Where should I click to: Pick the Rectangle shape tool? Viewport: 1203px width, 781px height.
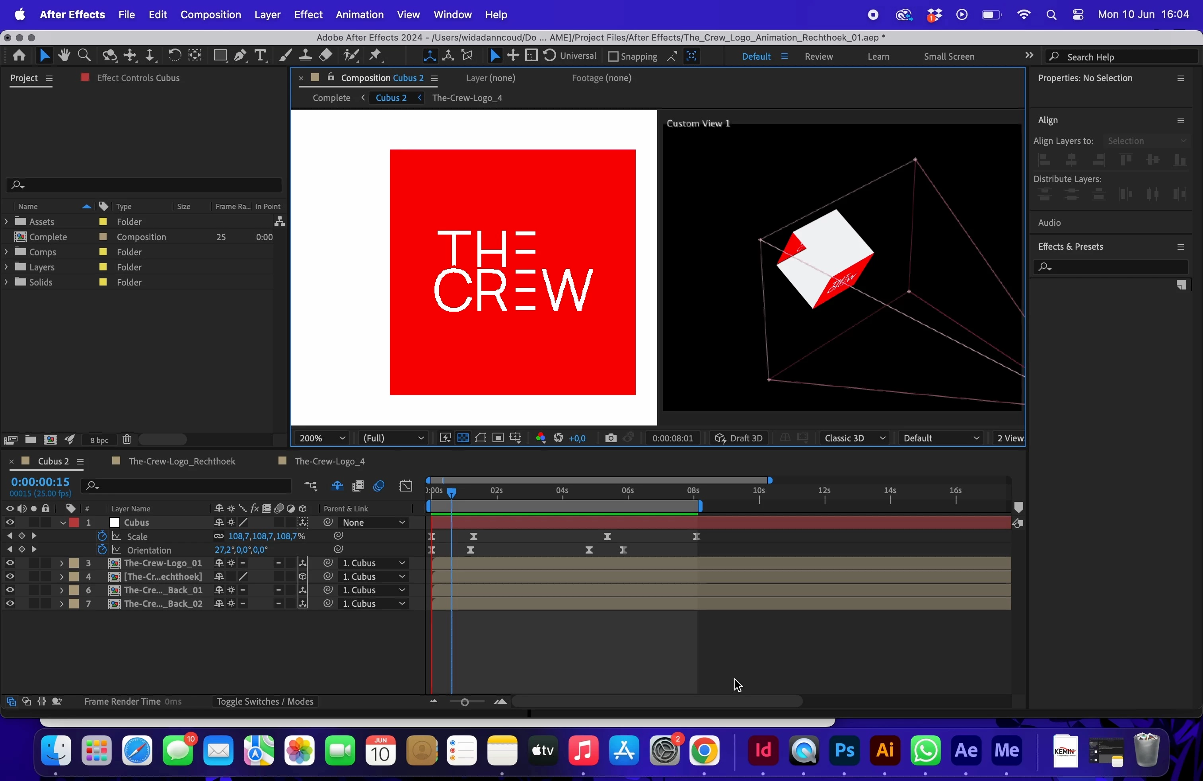click(219, 56)
